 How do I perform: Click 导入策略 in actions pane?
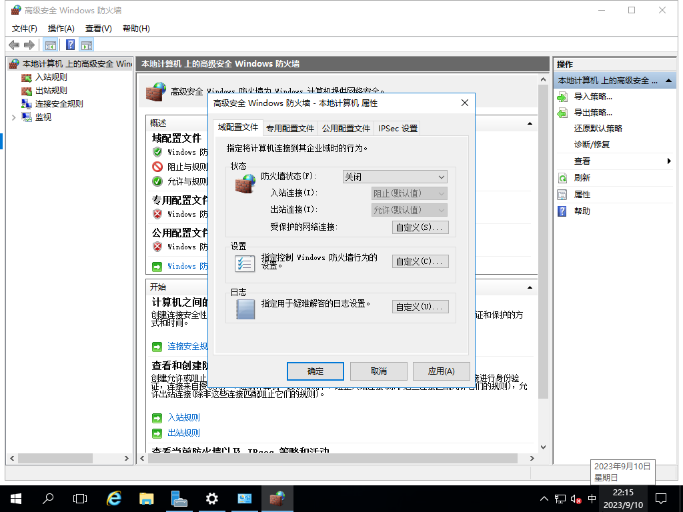593,97
